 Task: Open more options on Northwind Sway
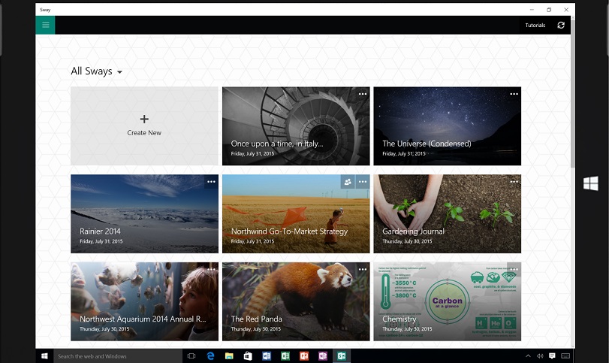(363, 182)
